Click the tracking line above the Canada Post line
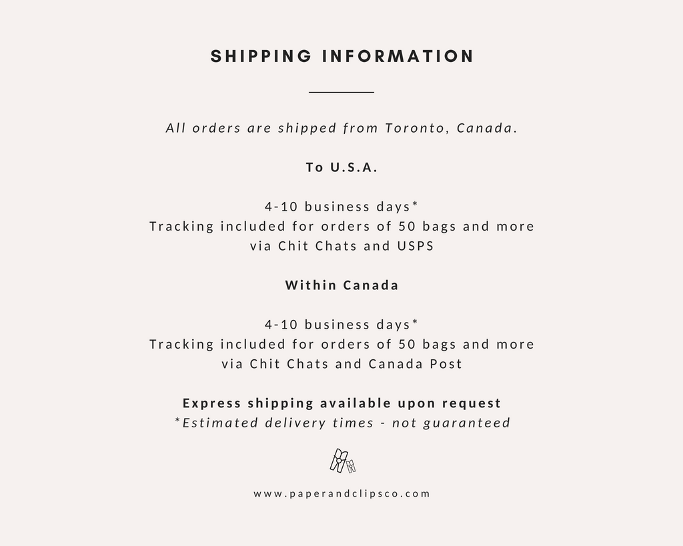 [341, 345]
